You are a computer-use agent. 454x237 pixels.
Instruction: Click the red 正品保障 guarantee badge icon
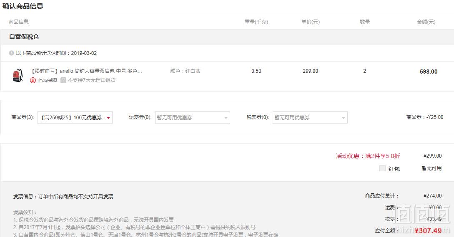pos(33,80)
